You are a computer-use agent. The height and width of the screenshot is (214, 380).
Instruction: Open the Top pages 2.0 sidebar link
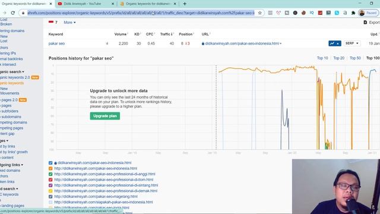[x=9, y=100]
